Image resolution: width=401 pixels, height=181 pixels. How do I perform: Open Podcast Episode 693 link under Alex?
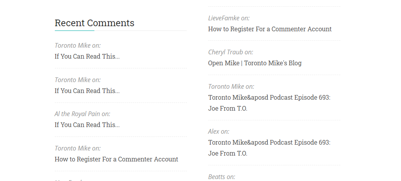coord(269,142)
